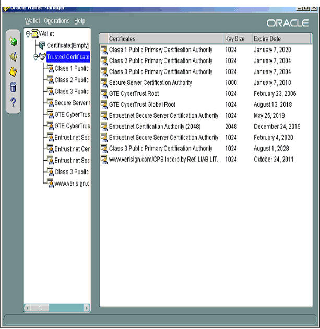Click expire date August 1, 2028
The width and height of the screenshot is (320, 329).
(x=271, y=149)
